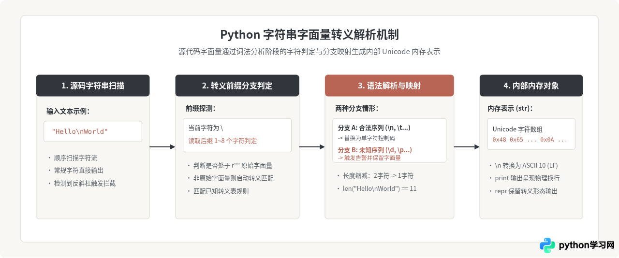
Task: Click the bullet "非原始字面量则启动转义匹配"
Action: click(233, 178)
